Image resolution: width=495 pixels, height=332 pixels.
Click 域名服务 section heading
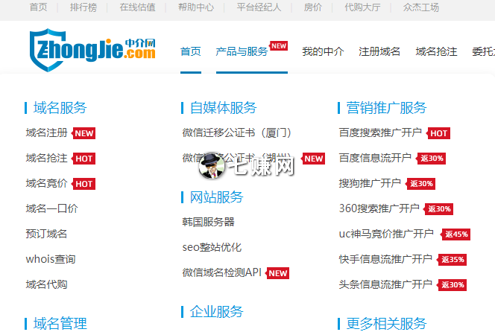60,108
